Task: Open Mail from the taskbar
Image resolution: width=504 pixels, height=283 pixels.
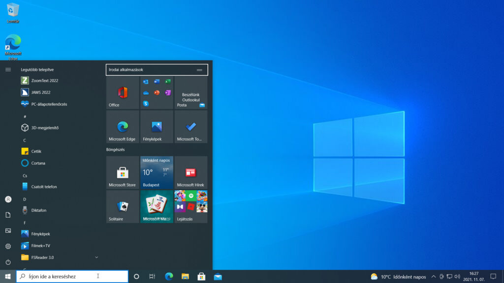Action: coord(218,276)
